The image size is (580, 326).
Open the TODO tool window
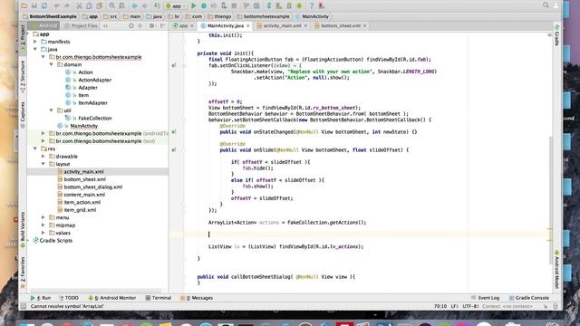pos(69,298)
